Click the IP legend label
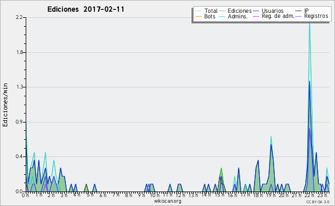 click(x=307, y=11)
